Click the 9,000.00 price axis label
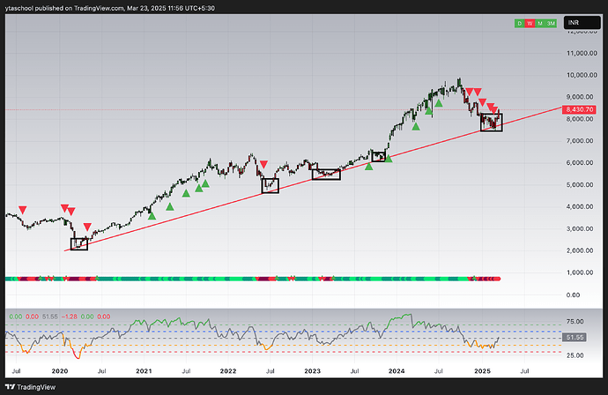This screenshot has height=395, width=608. [x=580, y=97]
